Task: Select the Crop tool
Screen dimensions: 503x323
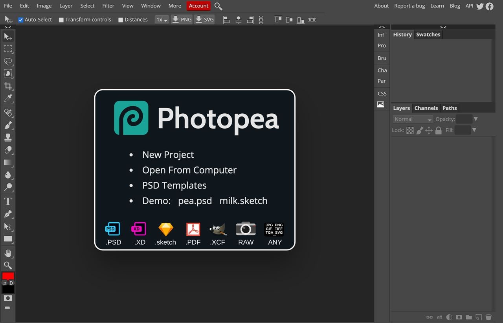Action: [x=8, y=86]
